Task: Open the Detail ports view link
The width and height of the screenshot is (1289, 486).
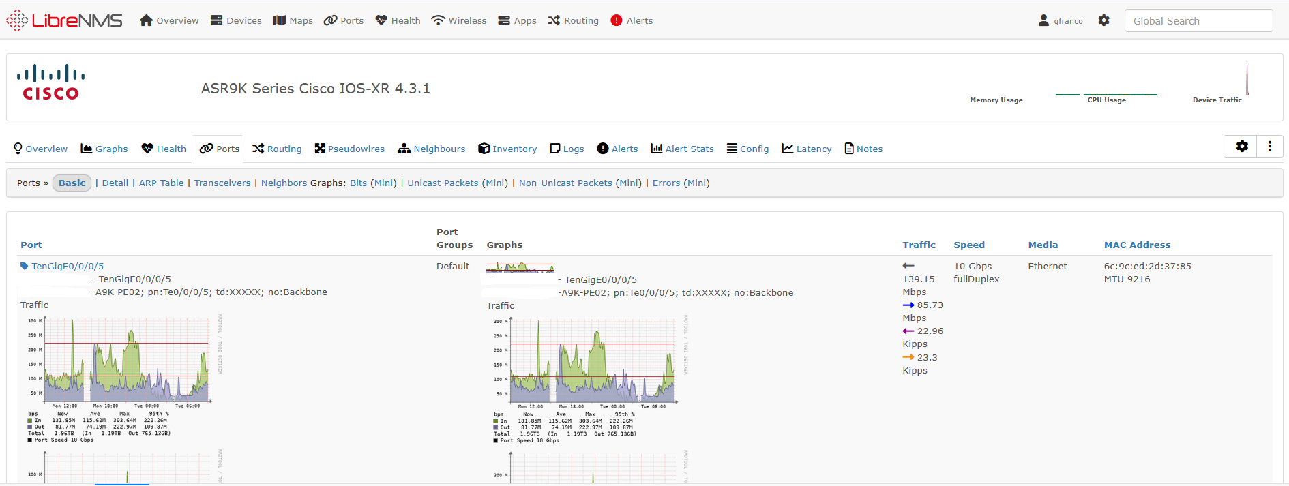Action: [115, 183]
